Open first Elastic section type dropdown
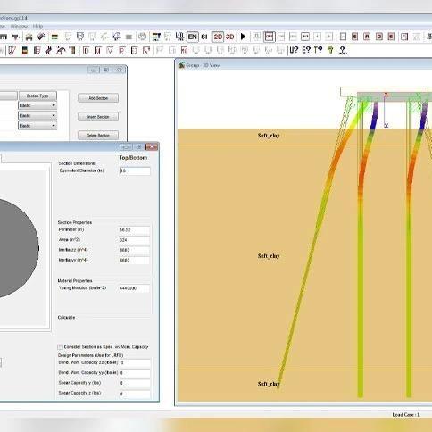This screenshot has width=432, height=432. (x=37, y=105)
